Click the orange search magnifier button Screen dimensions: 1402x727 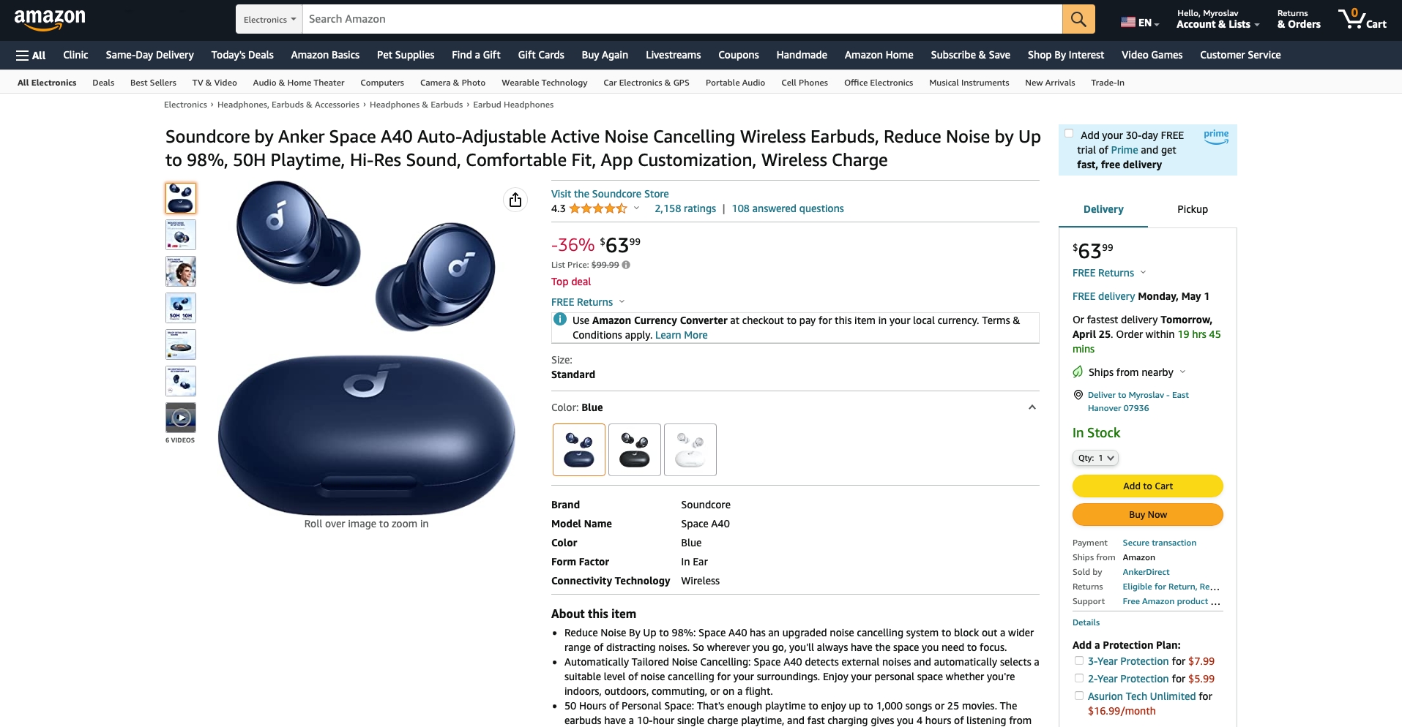1078,19
